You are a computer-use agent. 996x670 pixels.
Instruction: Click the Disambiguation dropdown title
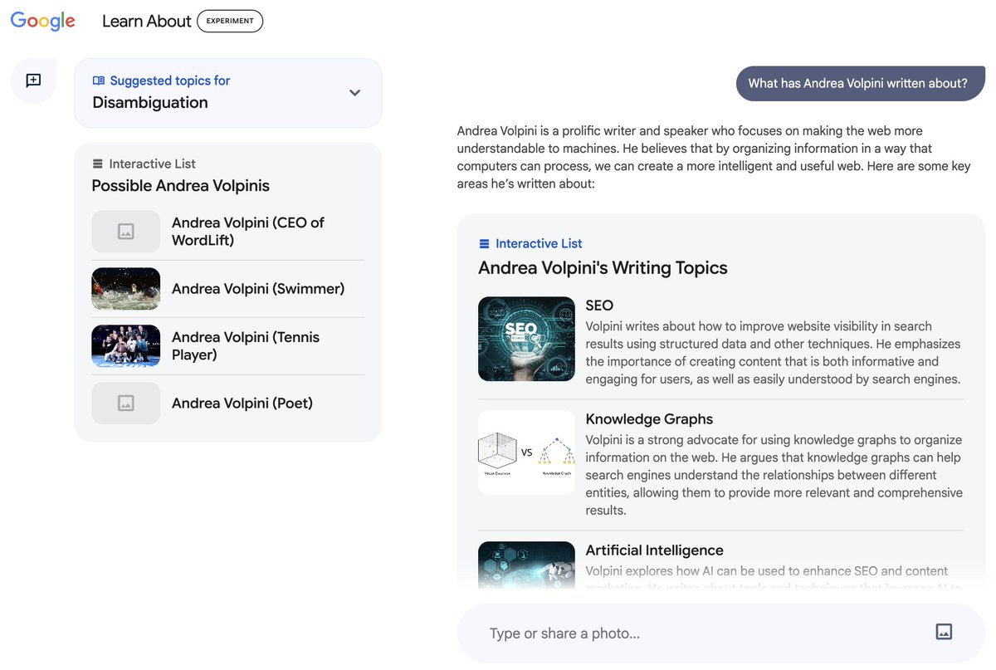150,103
